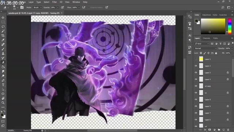Open the Character panel icon

pos(190,36)
